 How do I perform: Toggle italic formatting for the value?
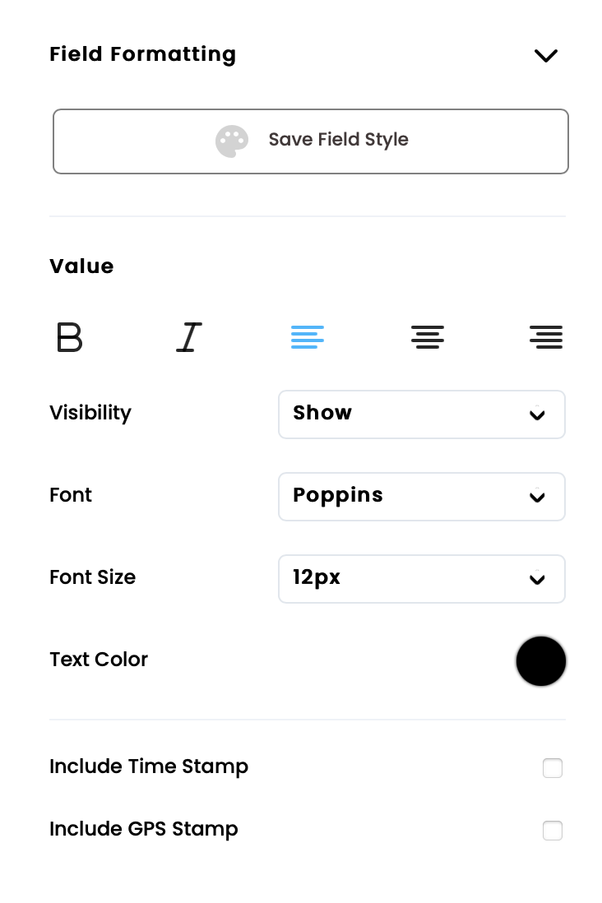(189, 337)
